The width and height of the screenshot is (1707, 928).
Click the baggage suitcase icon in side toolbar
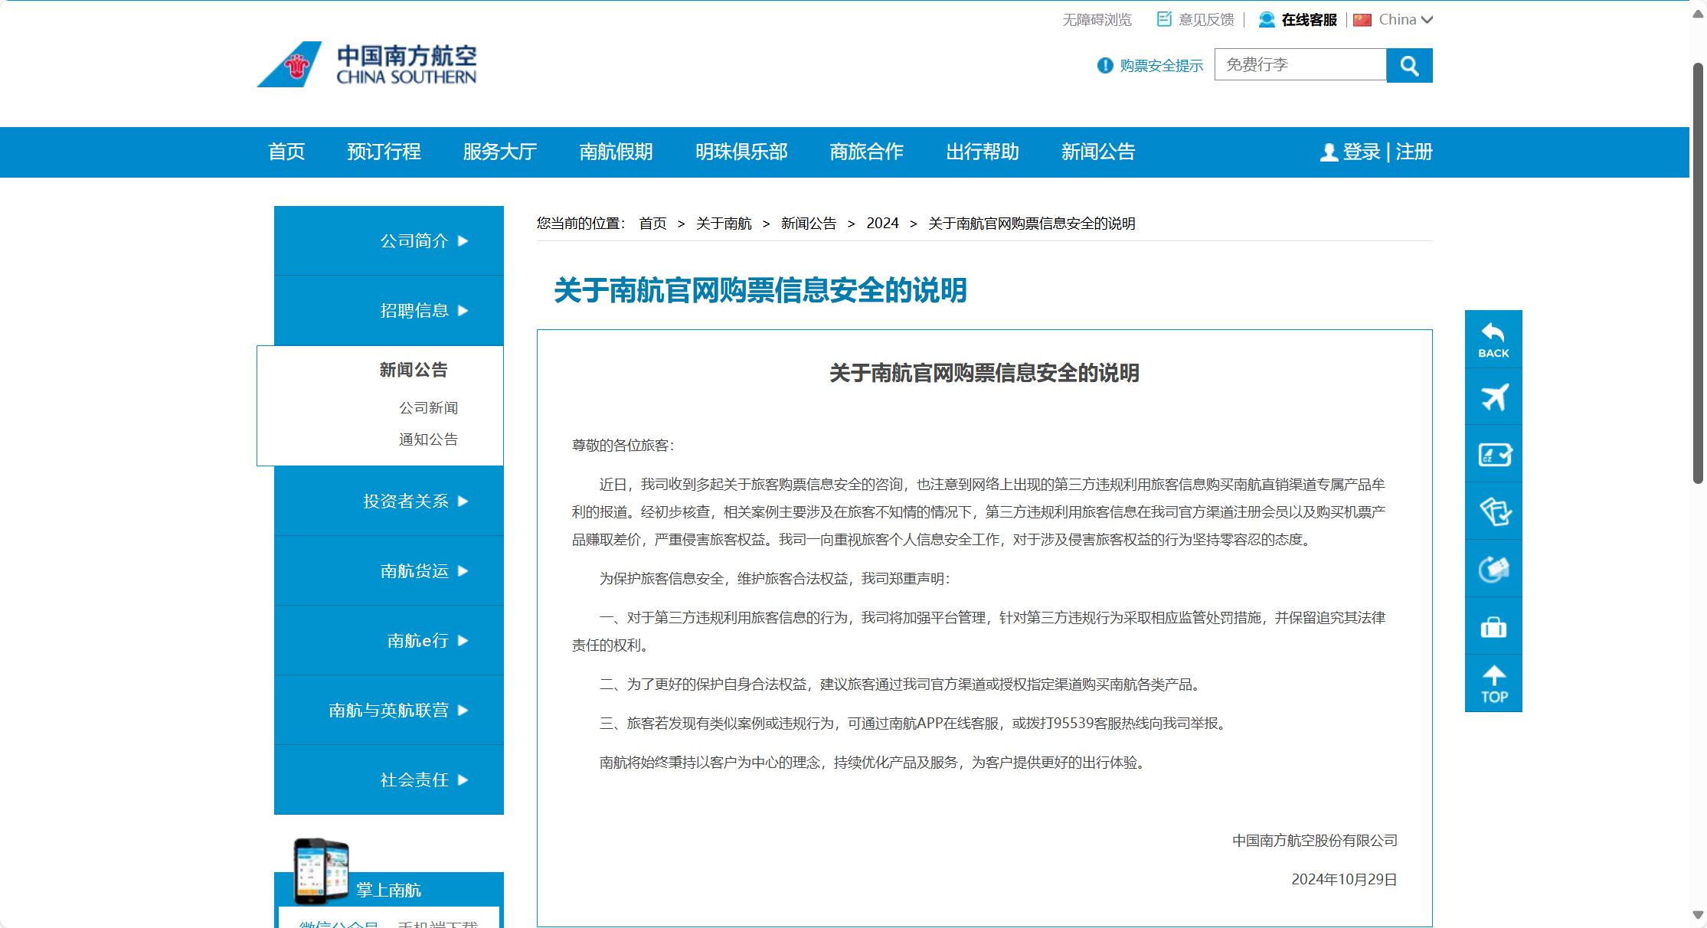click(1493, 627)
